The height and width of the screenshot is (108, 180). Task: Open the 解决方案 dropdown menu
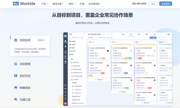click(58, 4)
